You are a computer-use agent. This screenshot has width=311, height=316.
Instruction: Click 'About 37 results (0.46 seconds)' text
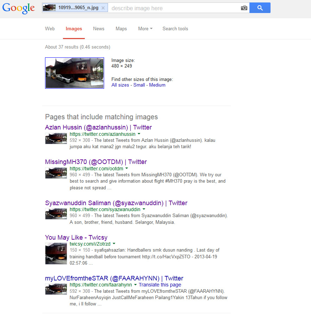pyautogui.click(x=77, y=47)
